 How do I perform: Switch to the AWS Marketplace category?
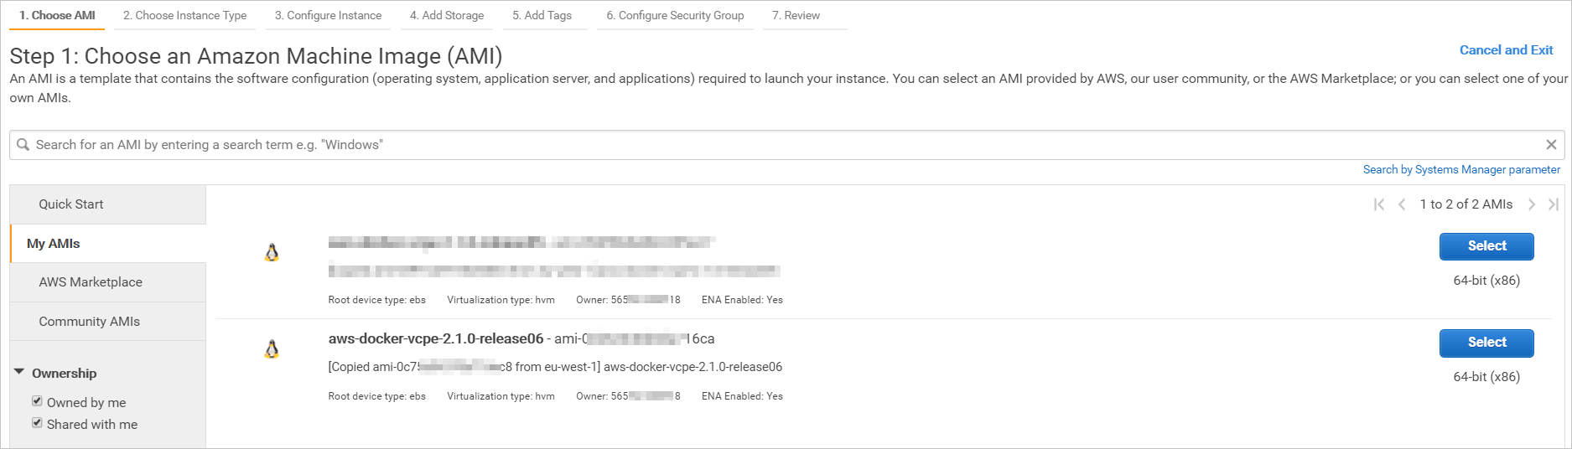point(108,282)
